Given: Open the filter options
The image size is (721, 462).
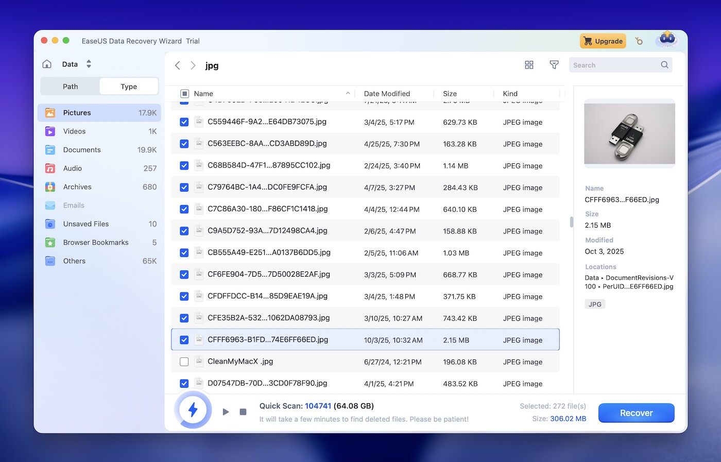Looking at the screenshot, I should (554, 65).
